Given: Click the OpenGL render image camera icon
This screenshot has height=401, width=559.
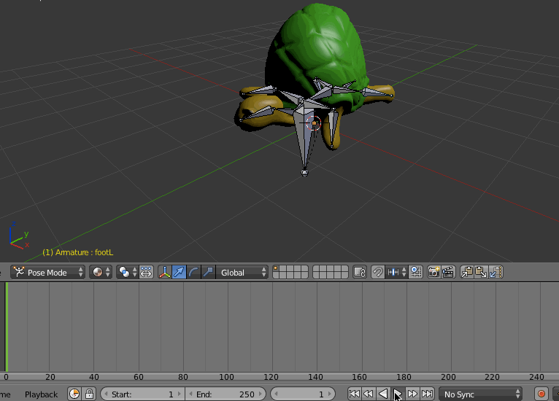Looking at the screenshot, I should tap(434, 273).
